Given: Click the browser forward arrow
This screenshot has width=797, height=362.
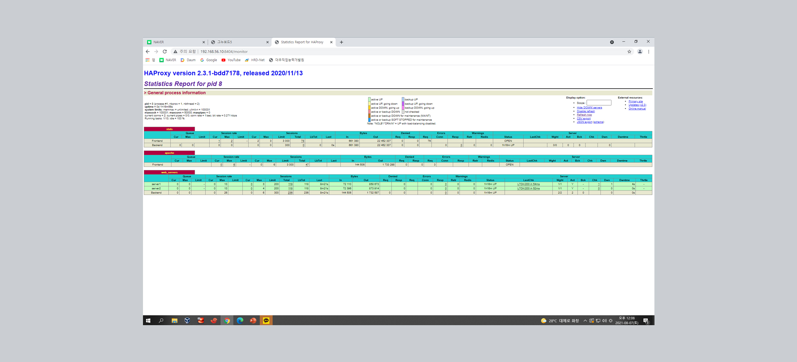Looking at the screenshot, I should point(156,52).
